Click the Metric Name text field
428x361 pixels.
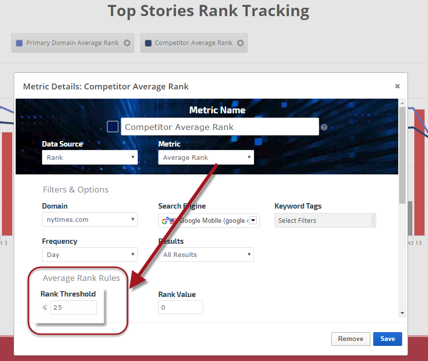coord(220,127)
